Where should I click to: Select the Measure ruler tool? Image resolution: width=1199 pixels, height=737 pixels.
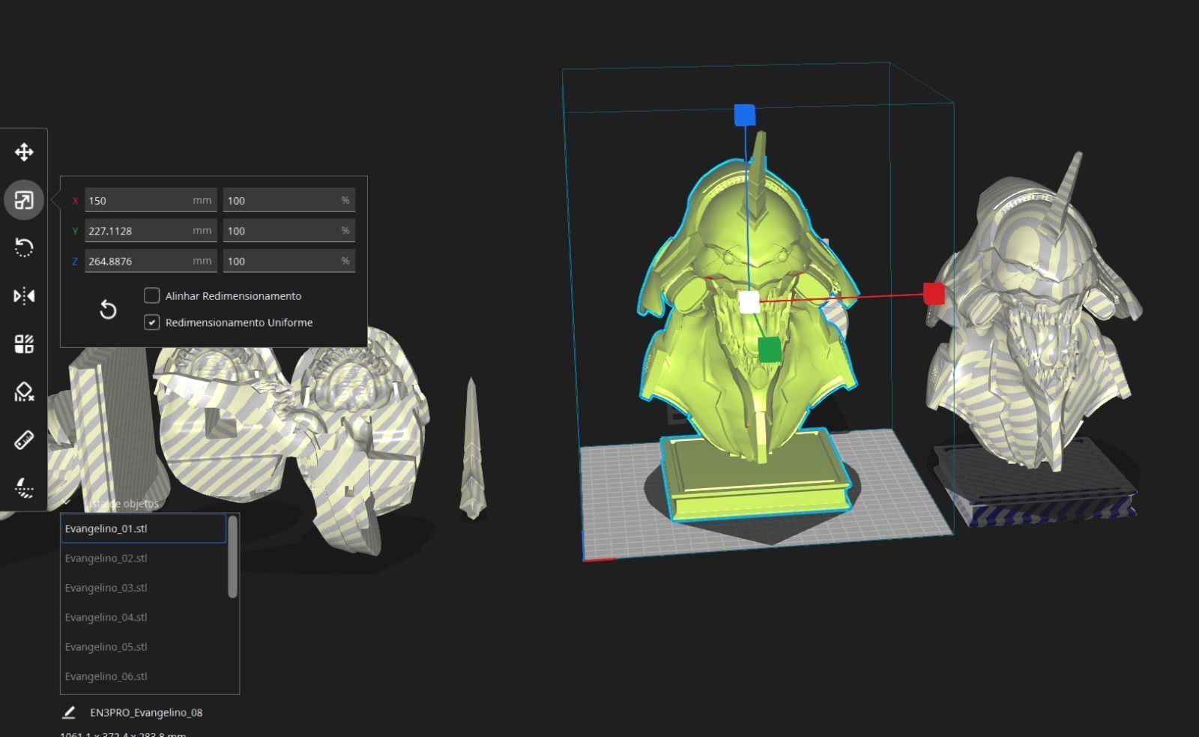tap(24, 439)
